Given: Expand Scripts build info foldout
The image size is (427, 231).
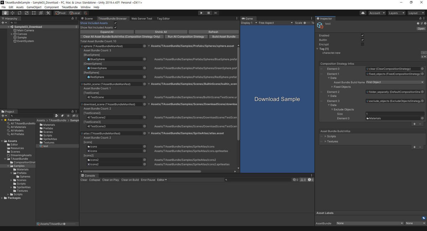Looking at the screenshot, I should tap(325, 136).
